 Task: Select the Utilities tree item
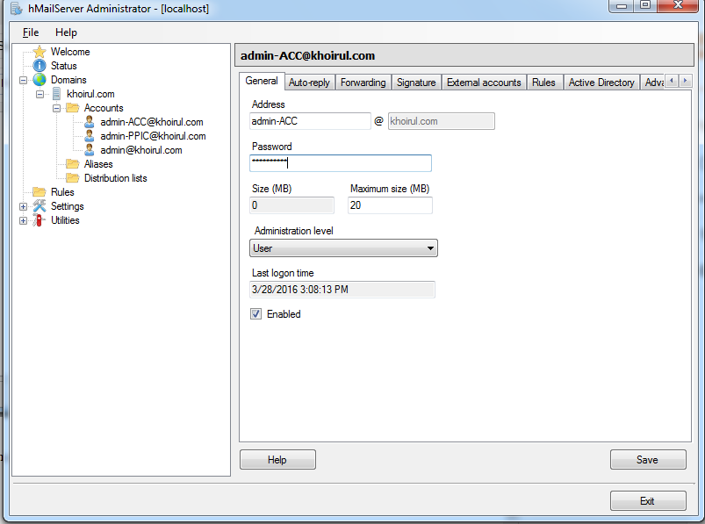(65, 220)
